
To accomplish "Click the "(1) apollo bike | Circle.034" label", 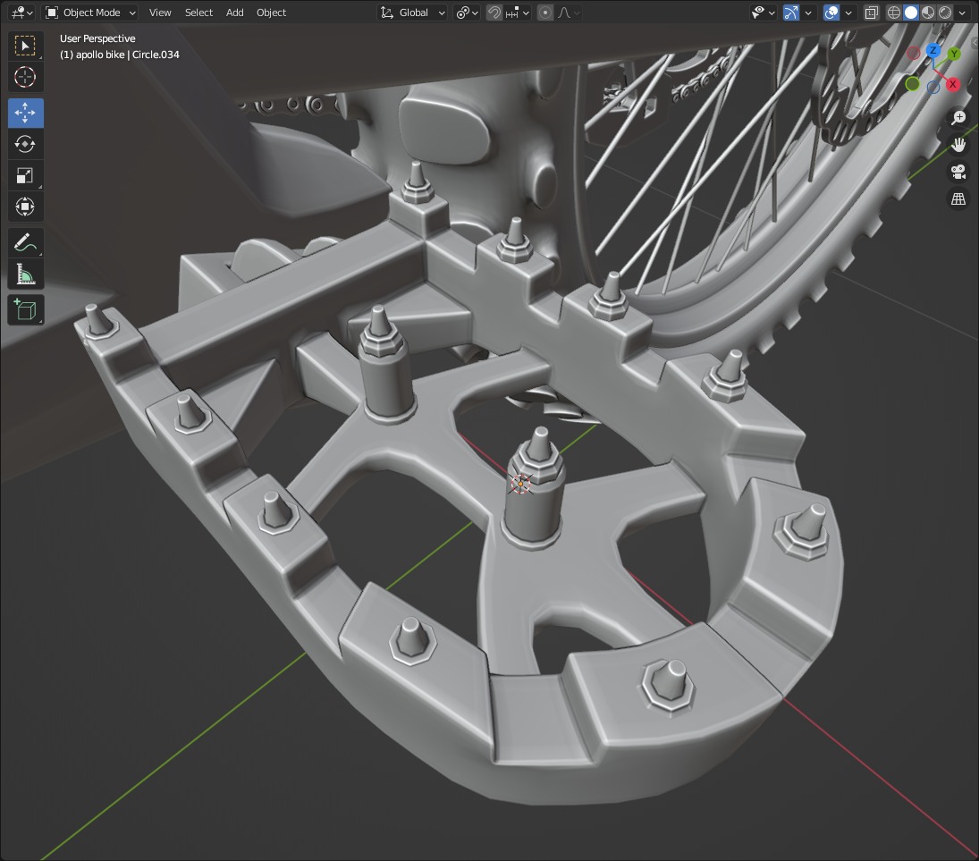I will tap(119, 55).
